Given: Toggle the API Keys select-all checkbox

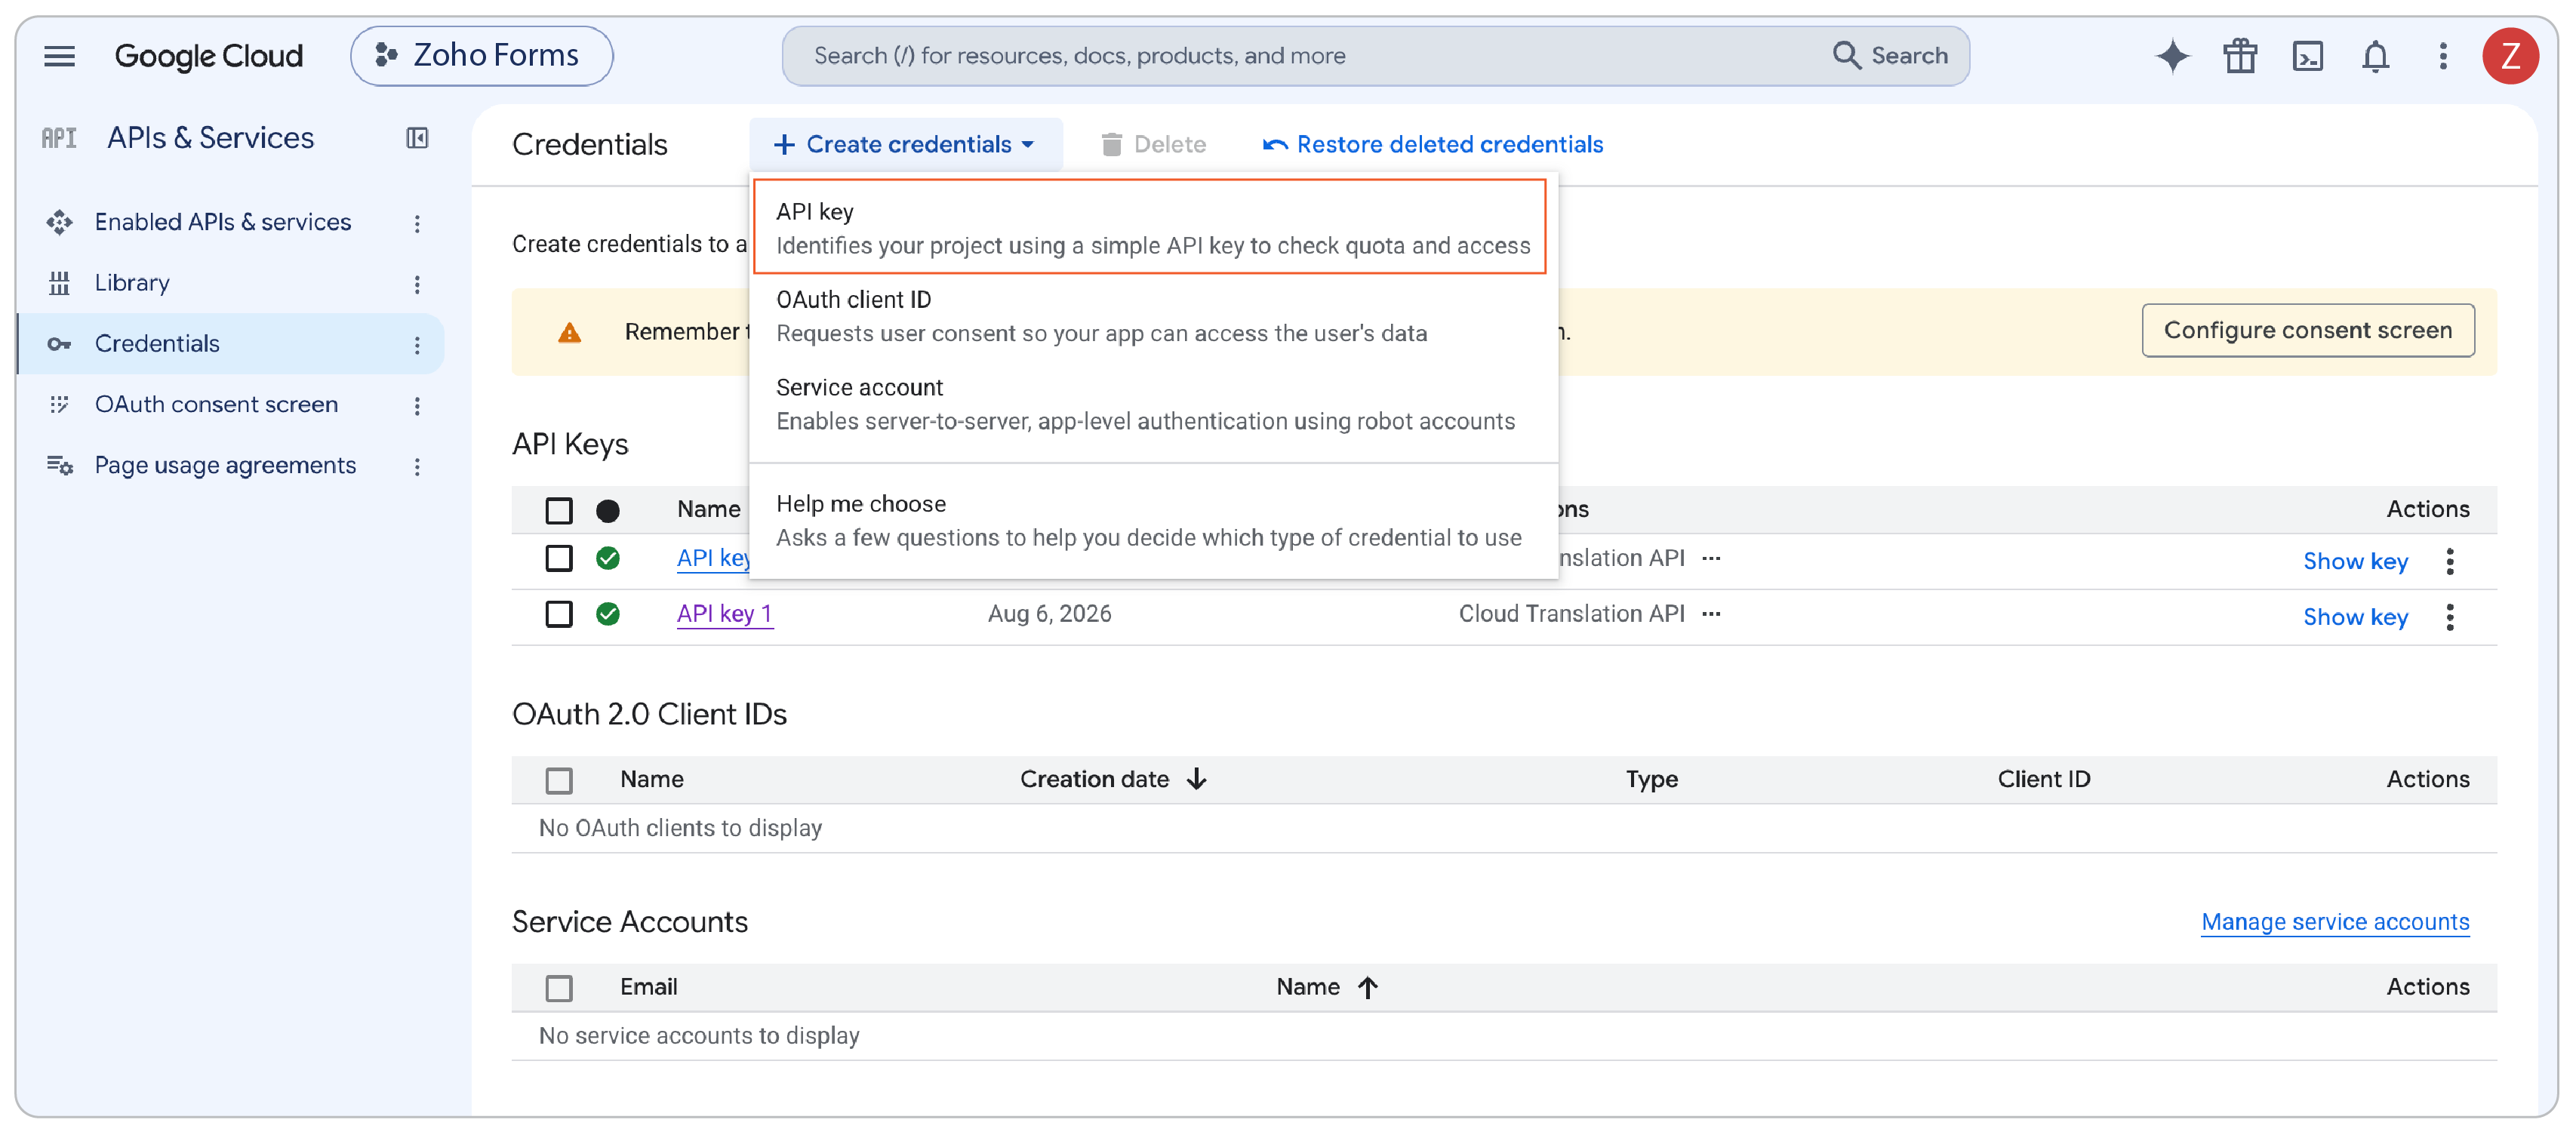Looking at the screenshot, I should point(559,511).
